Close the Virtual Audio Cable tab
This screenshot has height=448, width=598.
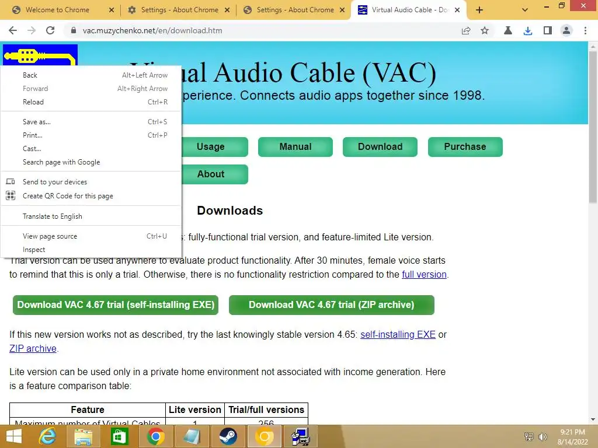457,10
